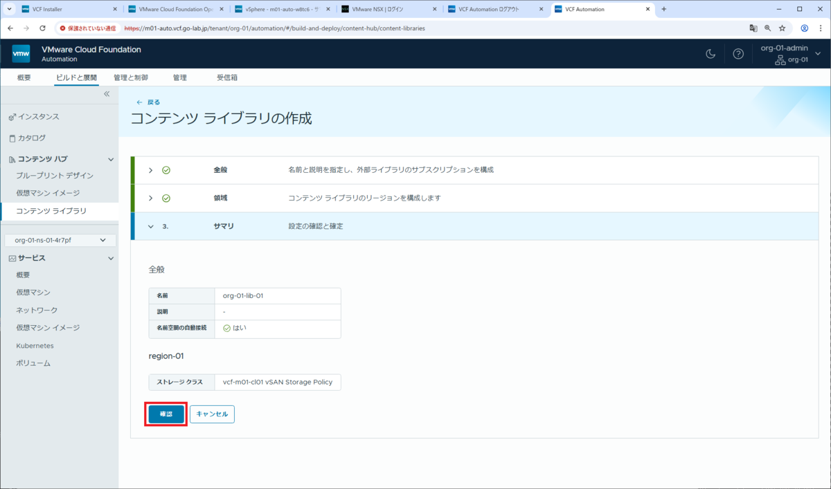This screenshot has height=489, width=831.
Task: Open the Chrome profile avatar icon
Action: 805,28
